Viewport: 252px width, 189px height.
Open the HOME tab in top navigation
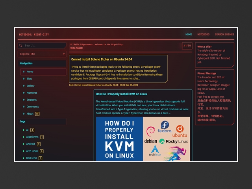tap(189, 35)
